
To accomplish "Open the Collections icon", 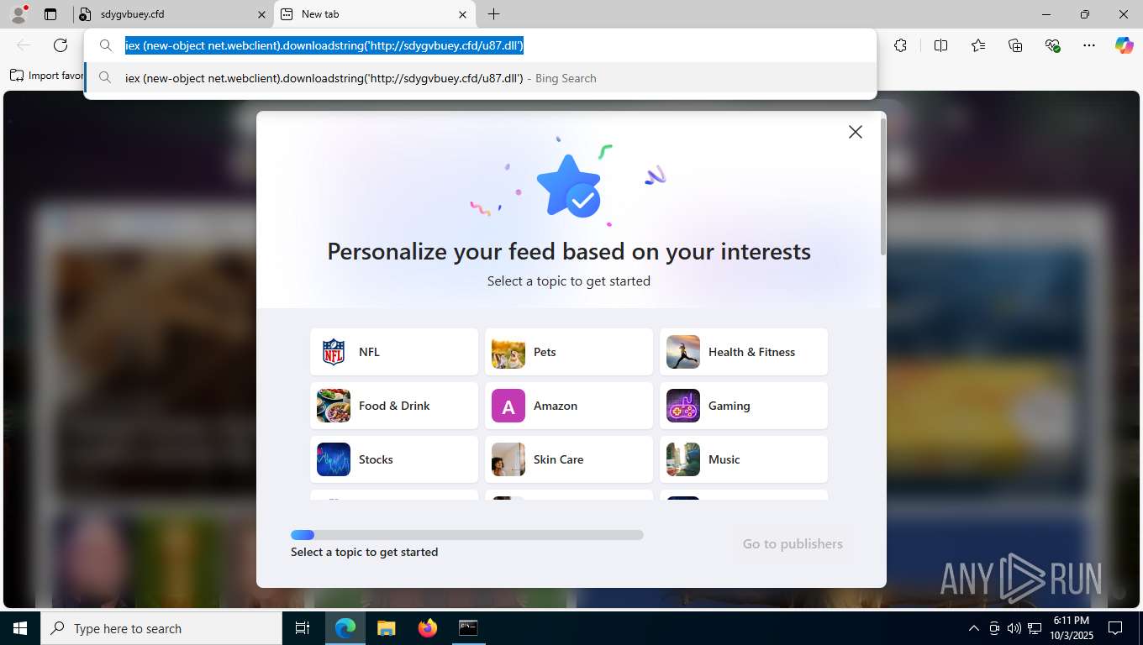I will click(1015, 45).
